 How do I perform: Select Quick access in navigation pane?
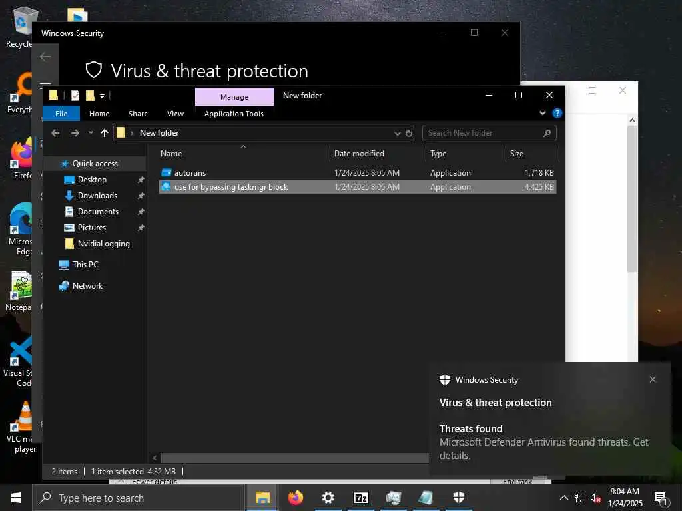[x=95, y=164]
